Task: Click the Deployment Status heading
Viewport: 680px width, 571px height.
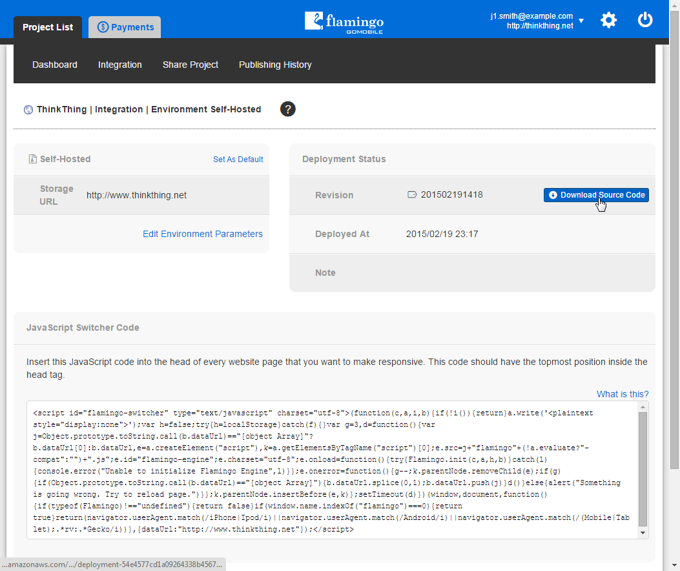Action: coord(344,160)
